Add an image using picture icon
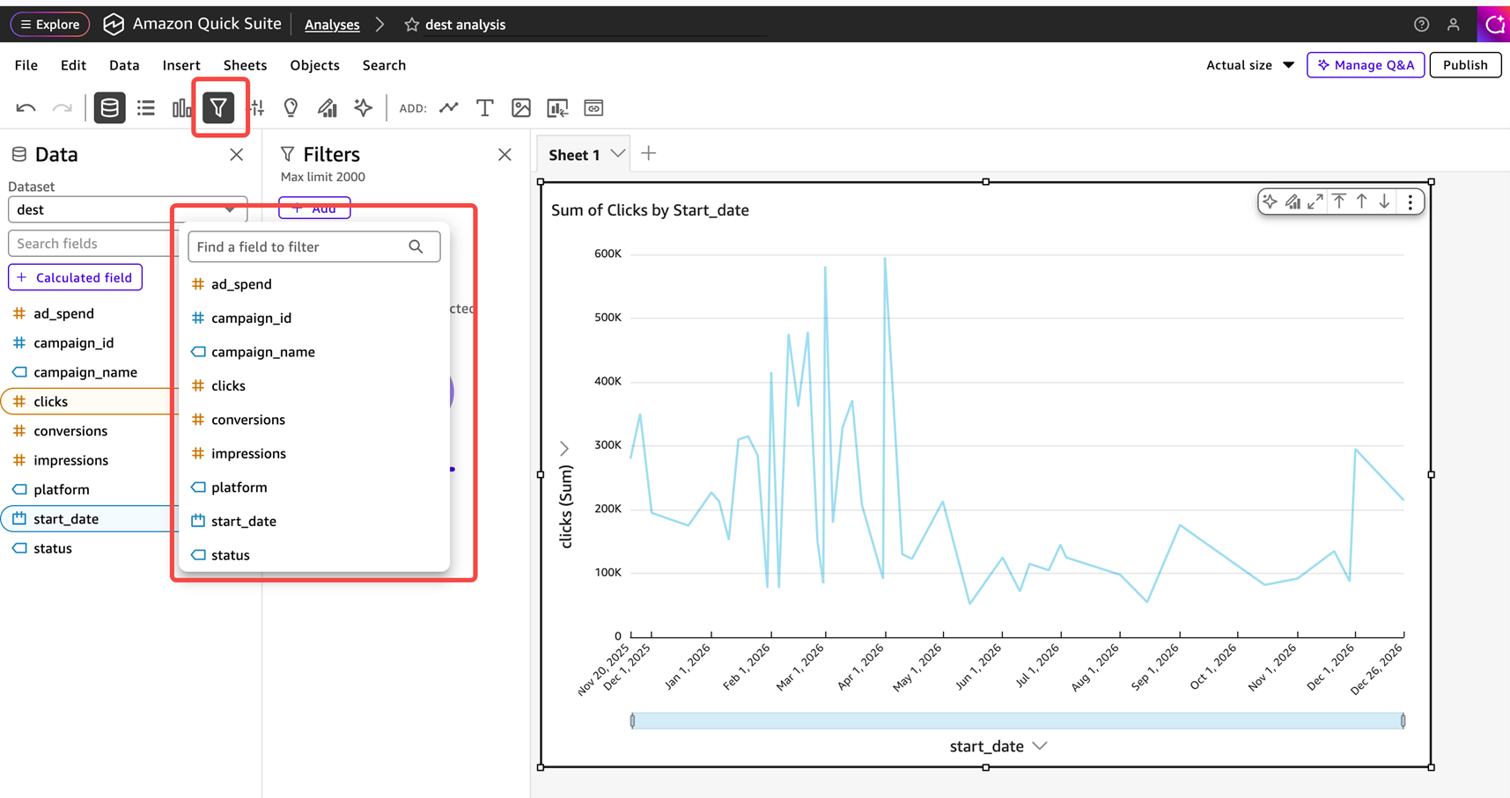 521,108
